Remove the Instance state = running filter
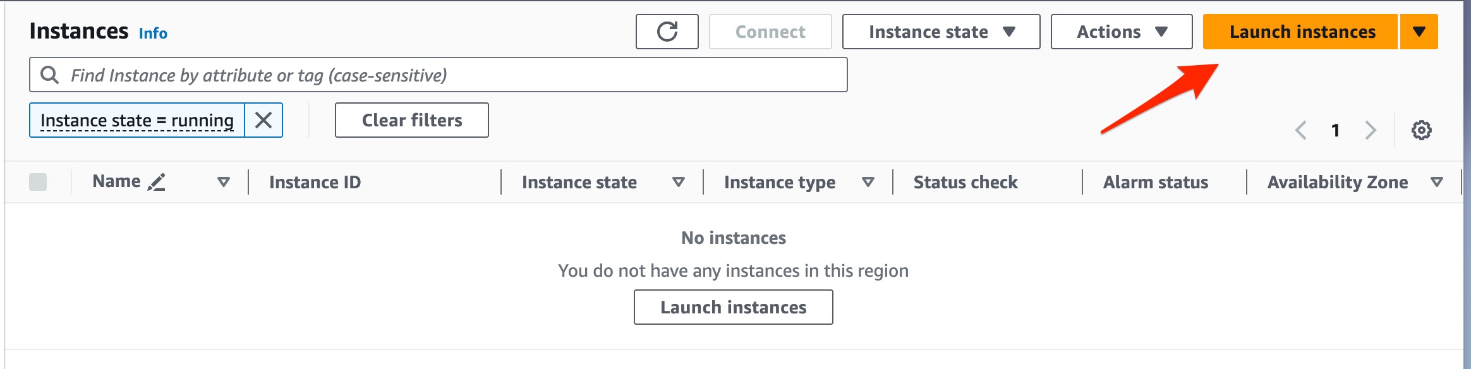Image resolution: width=1471 pixels, height=369 pixels. 263,120
